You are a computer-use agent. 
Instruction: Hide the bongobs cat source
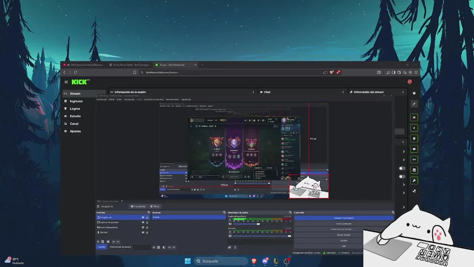click(143, 217)
